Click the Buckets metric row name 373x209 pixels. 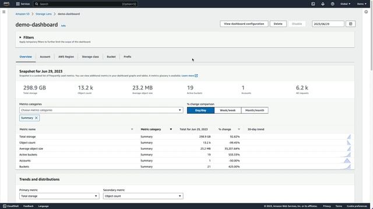(x=24, y=167)
